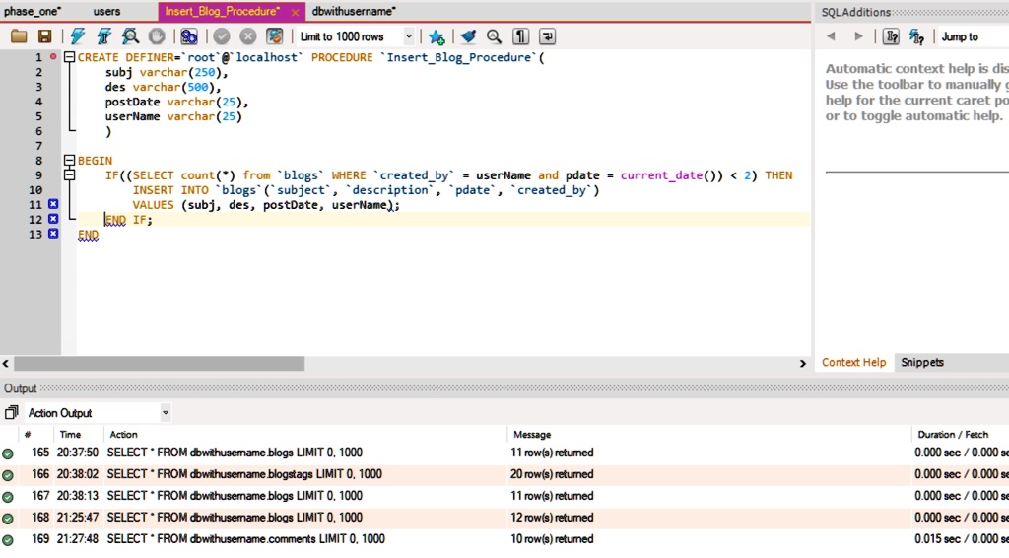Click the 'postDate varchar(25)' parameter line

(x=177, y=102)
